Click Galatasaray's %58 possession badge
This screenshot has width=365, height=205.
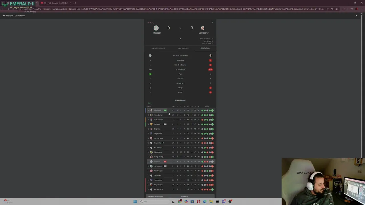click(210, 69)
